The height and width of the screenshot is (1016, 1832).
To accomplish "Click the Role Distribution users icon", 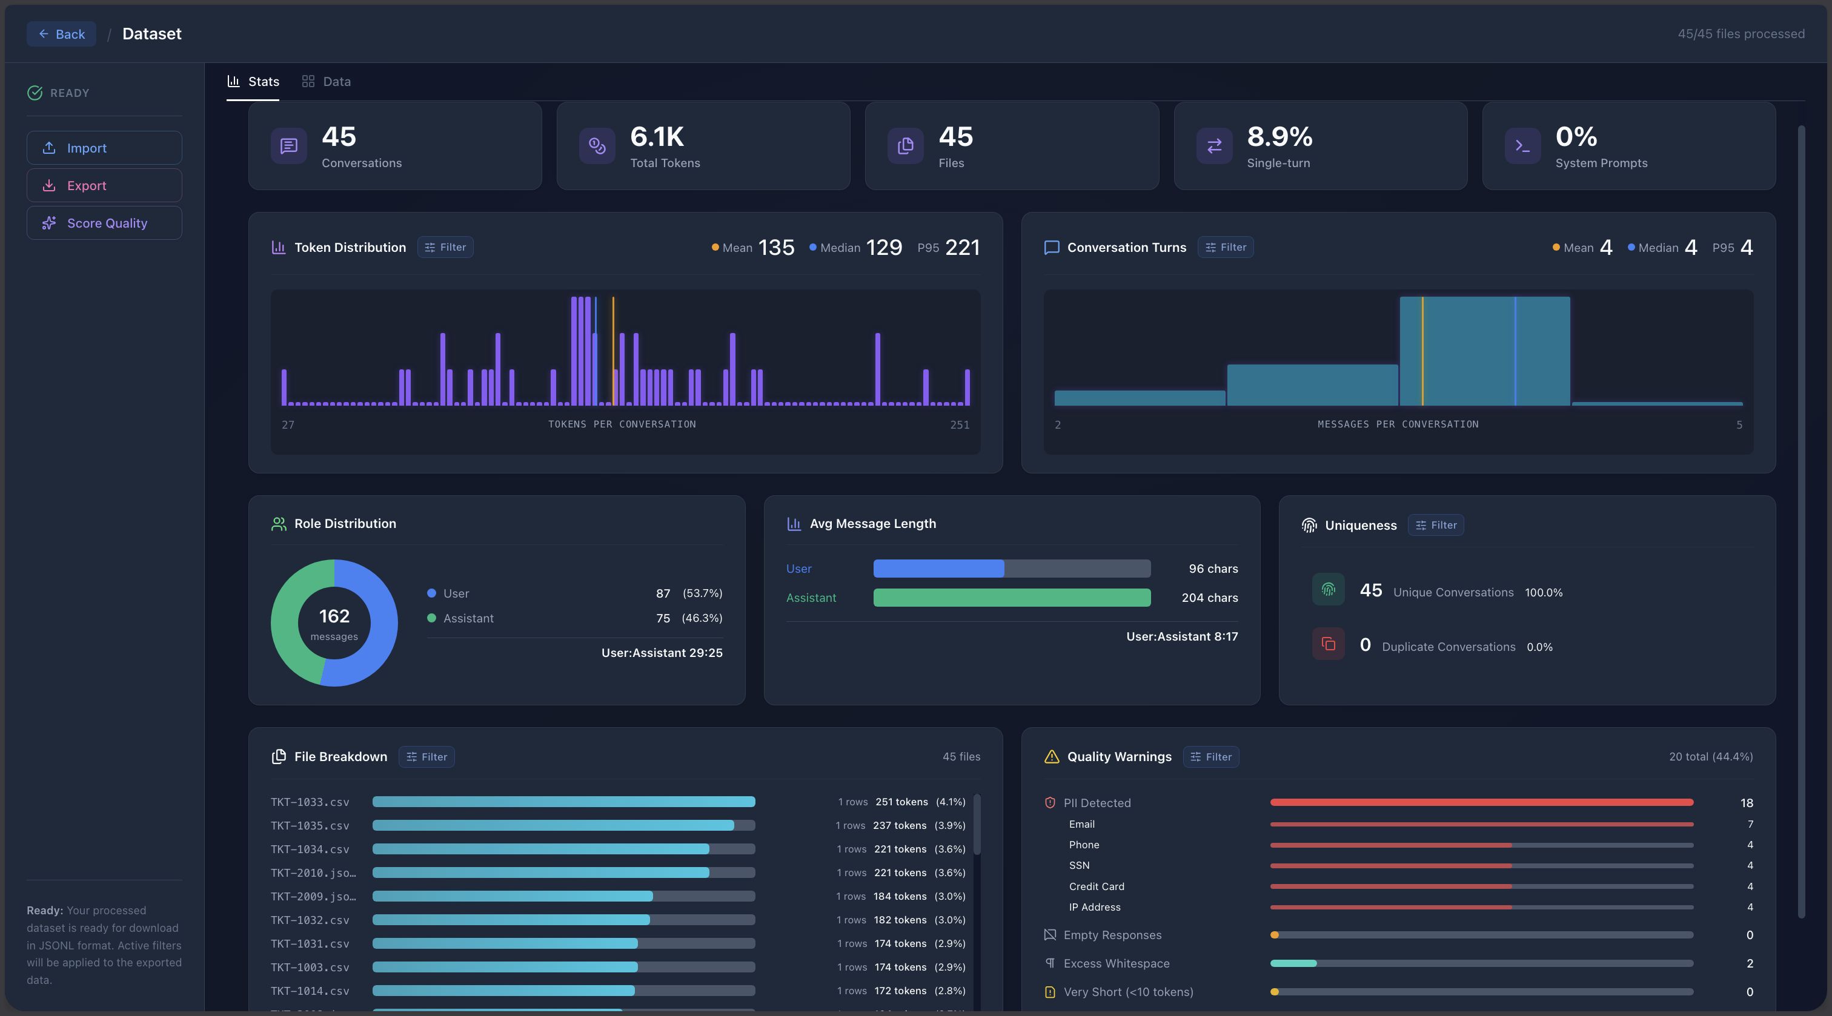I will coord(279,524).
